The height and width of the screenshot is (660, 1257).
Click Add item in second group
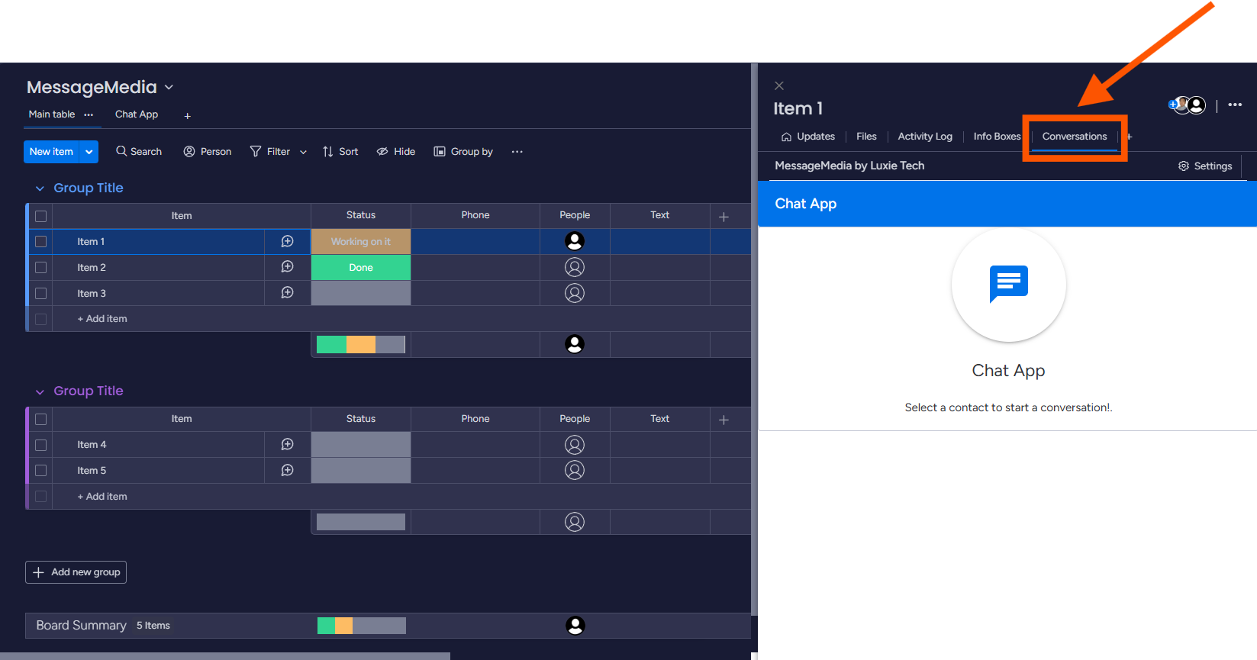tap(102, 497)
